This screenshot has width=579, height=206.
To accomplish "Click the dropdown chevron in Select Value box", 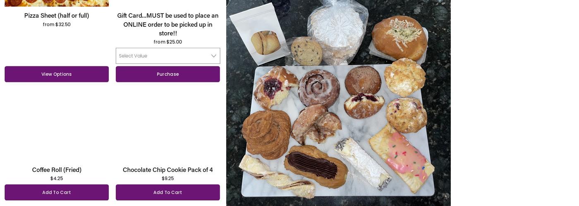I will click(x=214, y=56).
